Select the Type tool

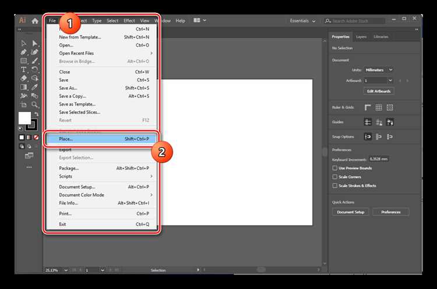coord(23,69)
